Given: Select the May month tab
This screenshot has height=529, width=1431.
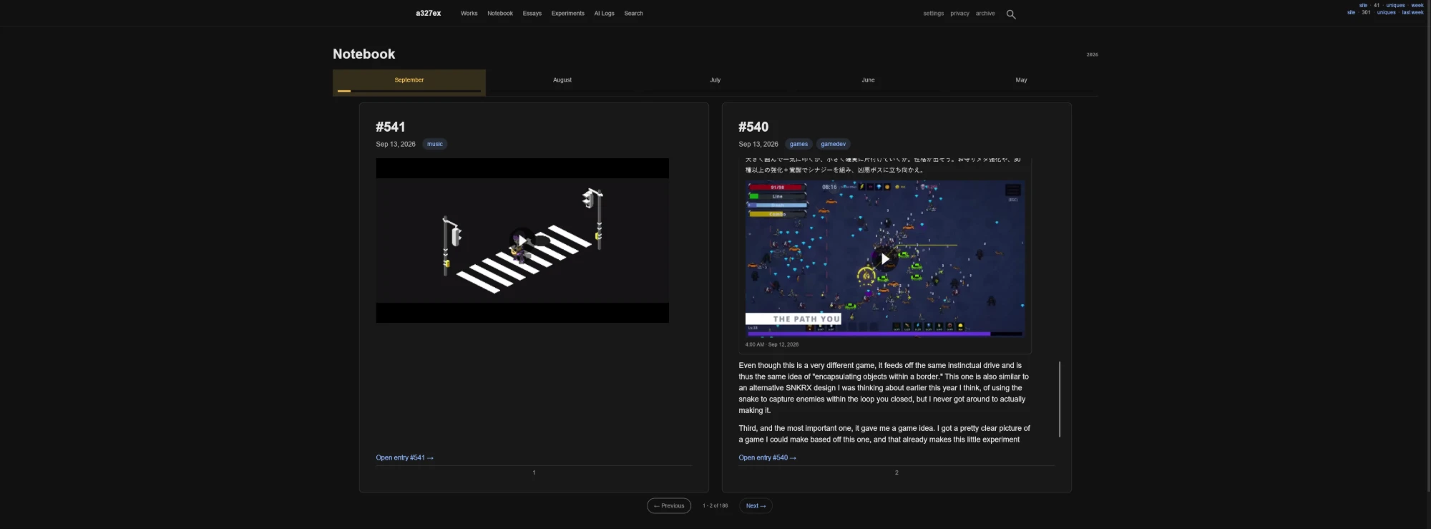Looking at the screenshot, I should tap(1021, 80).
